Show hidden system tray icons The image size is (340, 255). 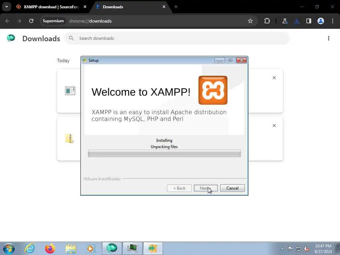tap(282, 249)
